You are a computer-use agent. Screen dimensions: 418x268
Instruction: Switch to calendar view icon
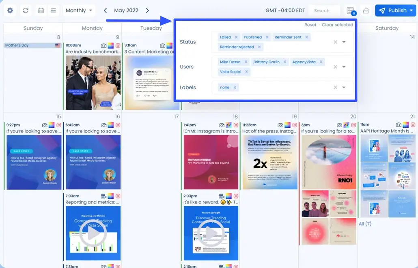coord(41,11)
